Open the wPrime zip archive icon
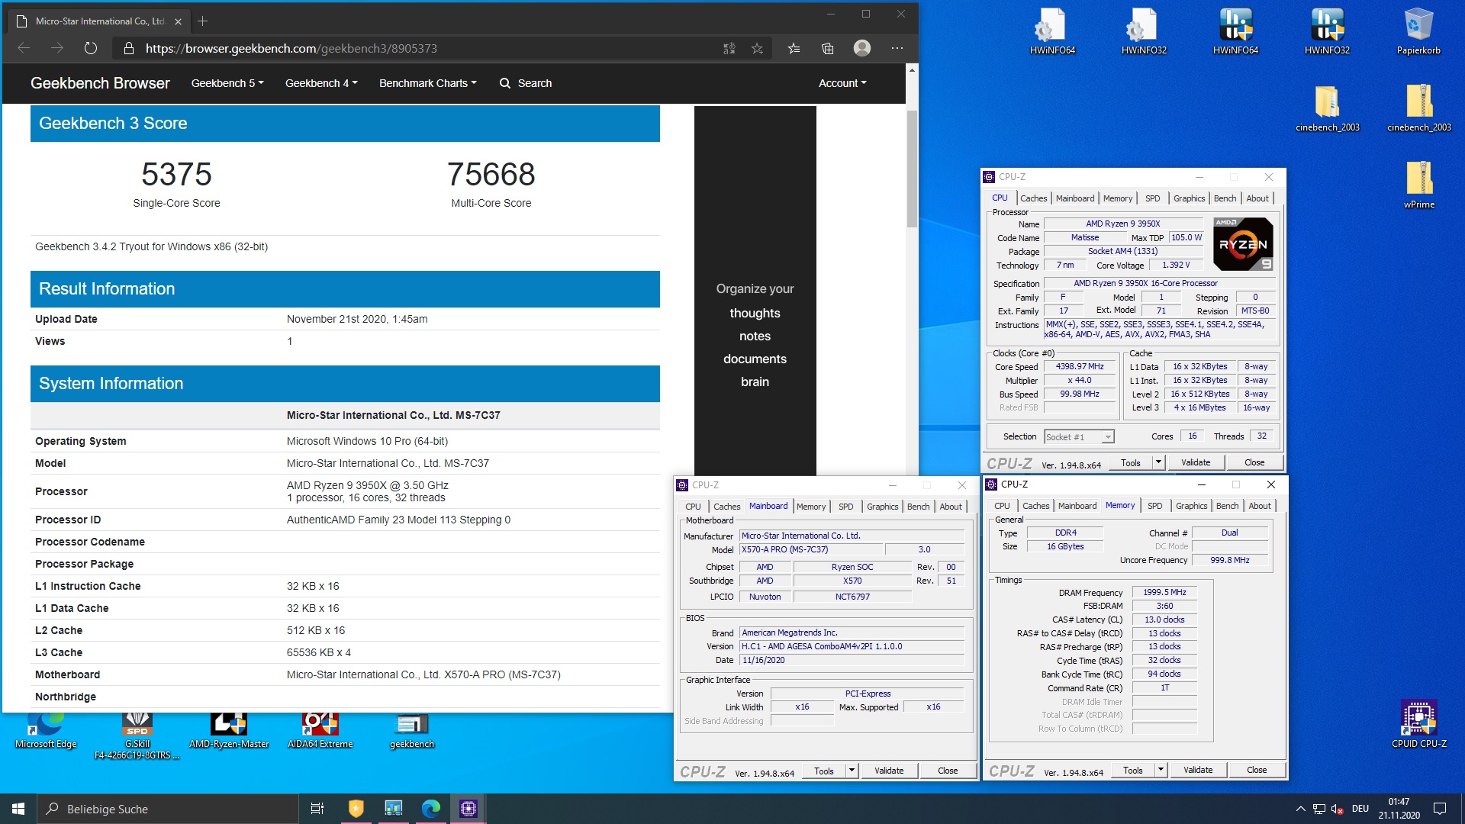Image resolution: width=1465 pixels, height=824 pixels. pos(1418,185)
